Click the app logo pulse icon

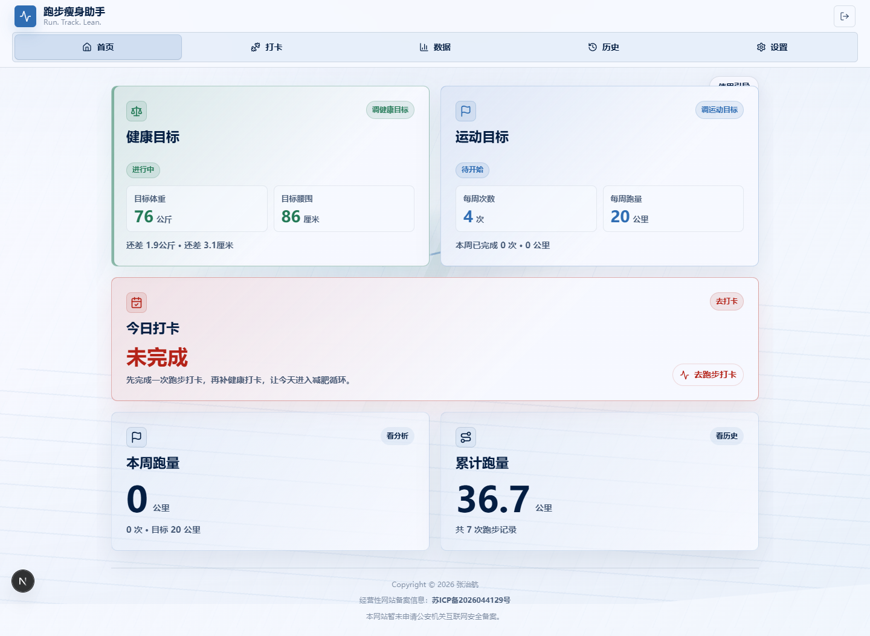point(25,16)
